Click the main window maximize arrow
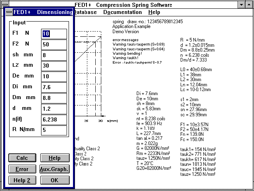Screen dimensions: 254x191 (250, 5)
